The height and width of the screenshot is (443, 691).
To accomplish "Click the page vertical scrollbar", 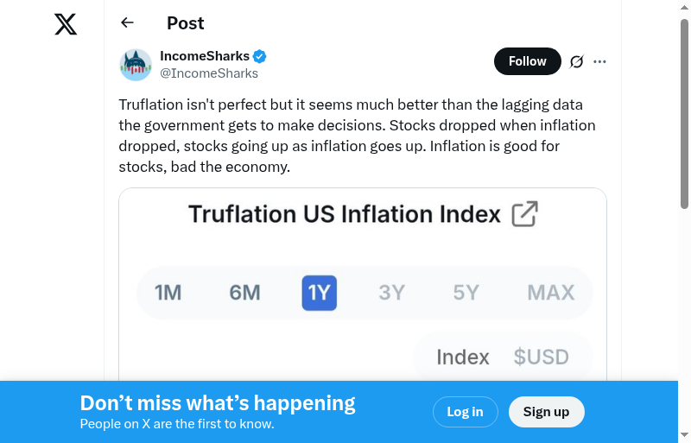I will (x=684, y=112).
